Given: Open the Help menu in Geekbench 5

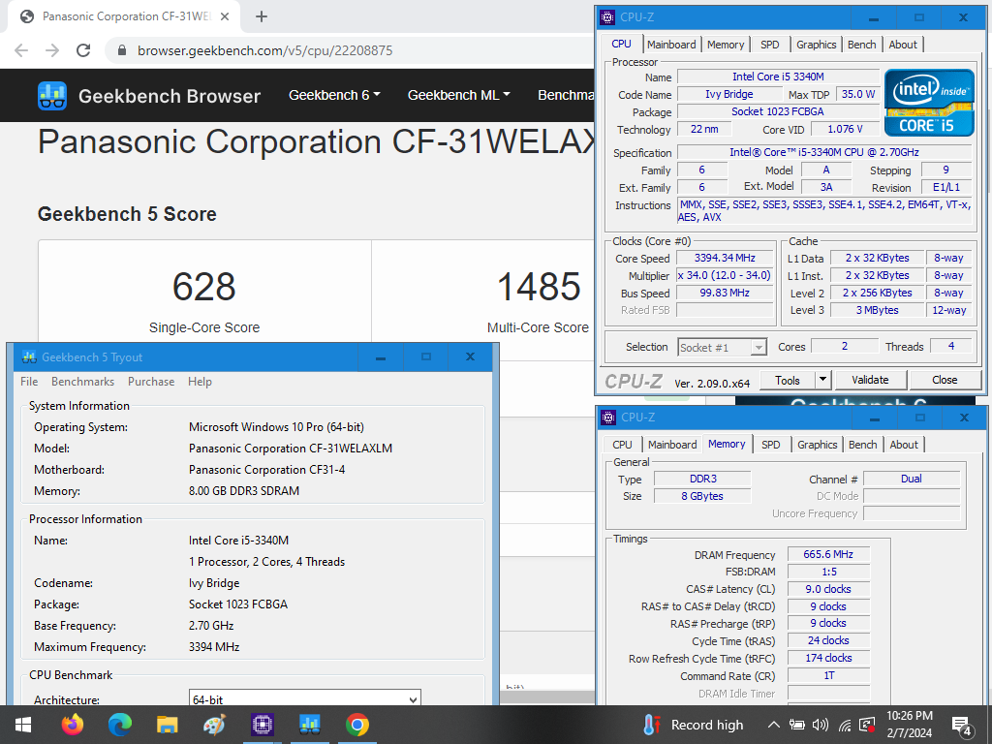Looking at the screenshot, I should click(x=200, y=382).
